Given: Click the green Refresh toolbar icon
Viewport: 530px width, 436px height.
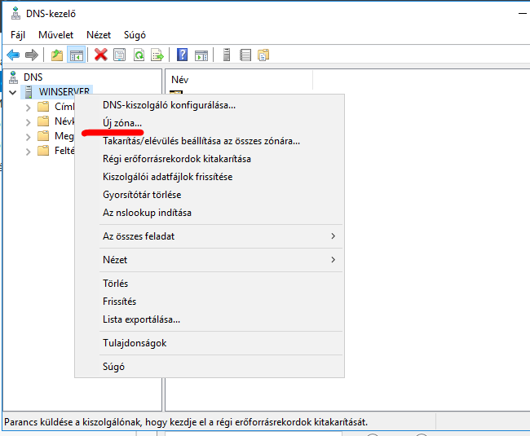Looking at the screenshot, I should [x=139, y=55].
